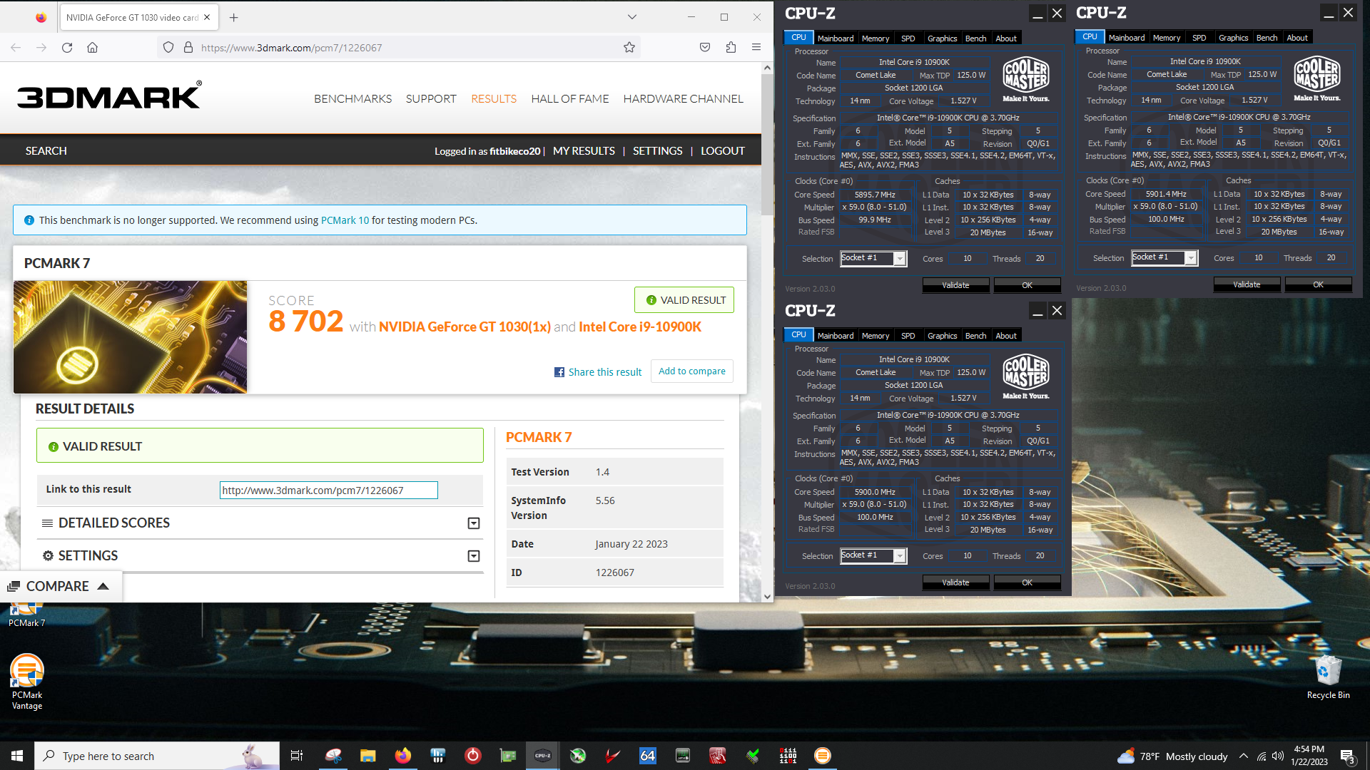Open the SUPPORT menu

431,99
